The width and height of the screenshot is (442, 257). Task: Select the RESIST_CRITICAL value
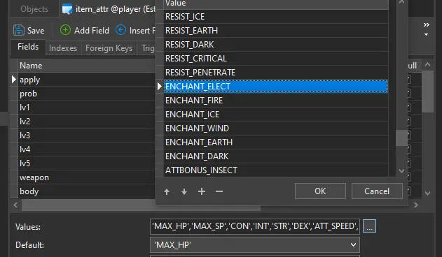coord(276,59)
